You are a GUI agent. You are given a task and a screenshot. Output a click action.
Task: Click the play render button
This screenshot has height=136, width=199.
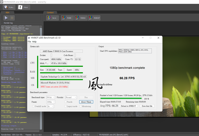tap(6, 18)
